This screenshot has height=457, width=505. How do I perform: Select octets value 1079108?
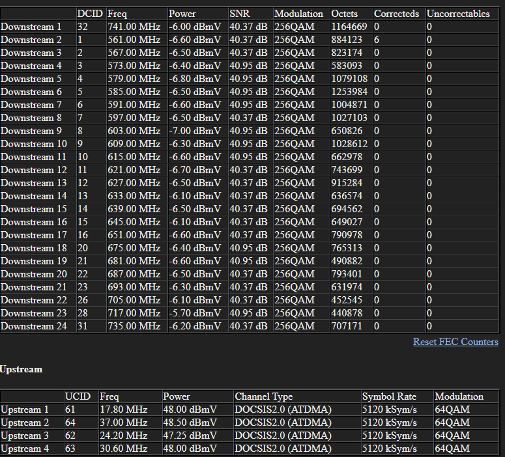pyautogui.click(x=349, y=79)
